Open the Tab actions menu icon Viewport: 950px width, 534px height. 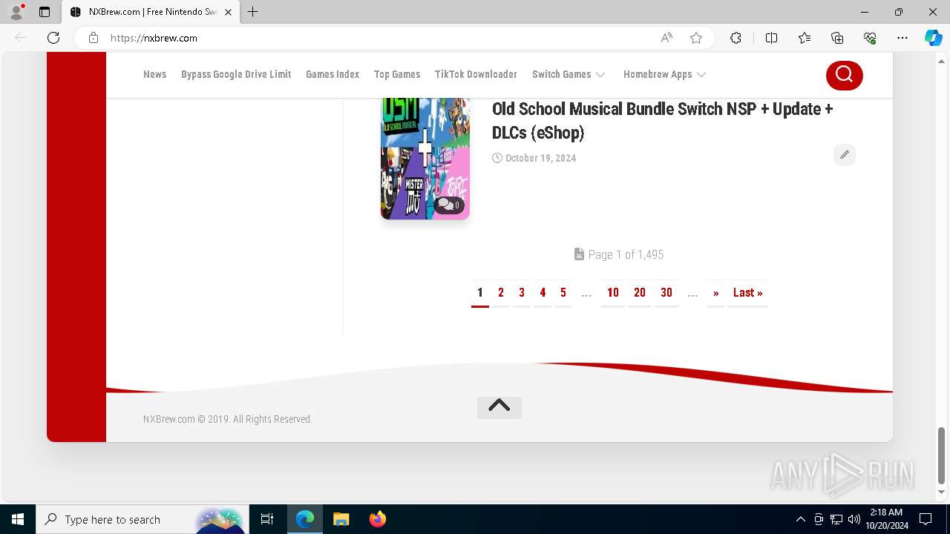tap(45, 12)
